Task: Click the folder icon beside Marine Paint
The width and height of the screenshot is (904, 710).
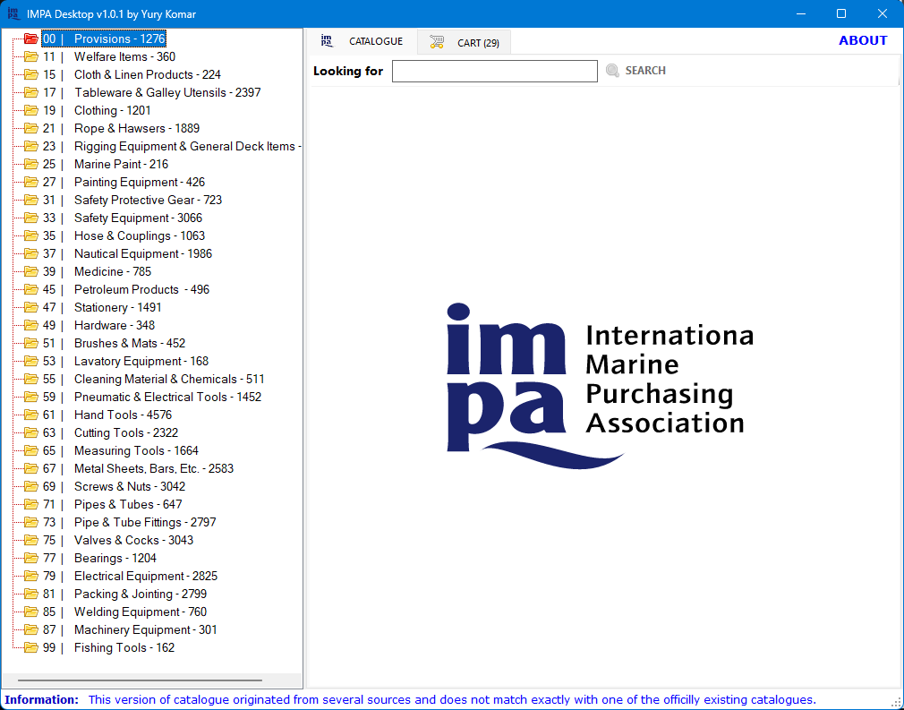Action: [30, 165]
